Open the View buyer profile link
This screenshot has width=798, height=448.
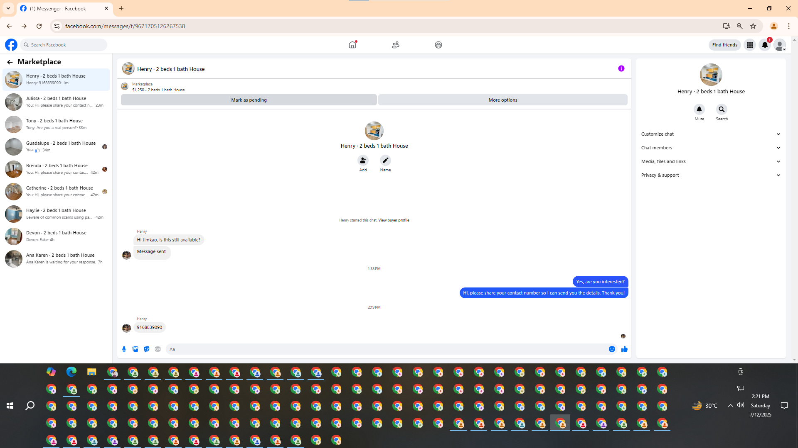[394, 220]
